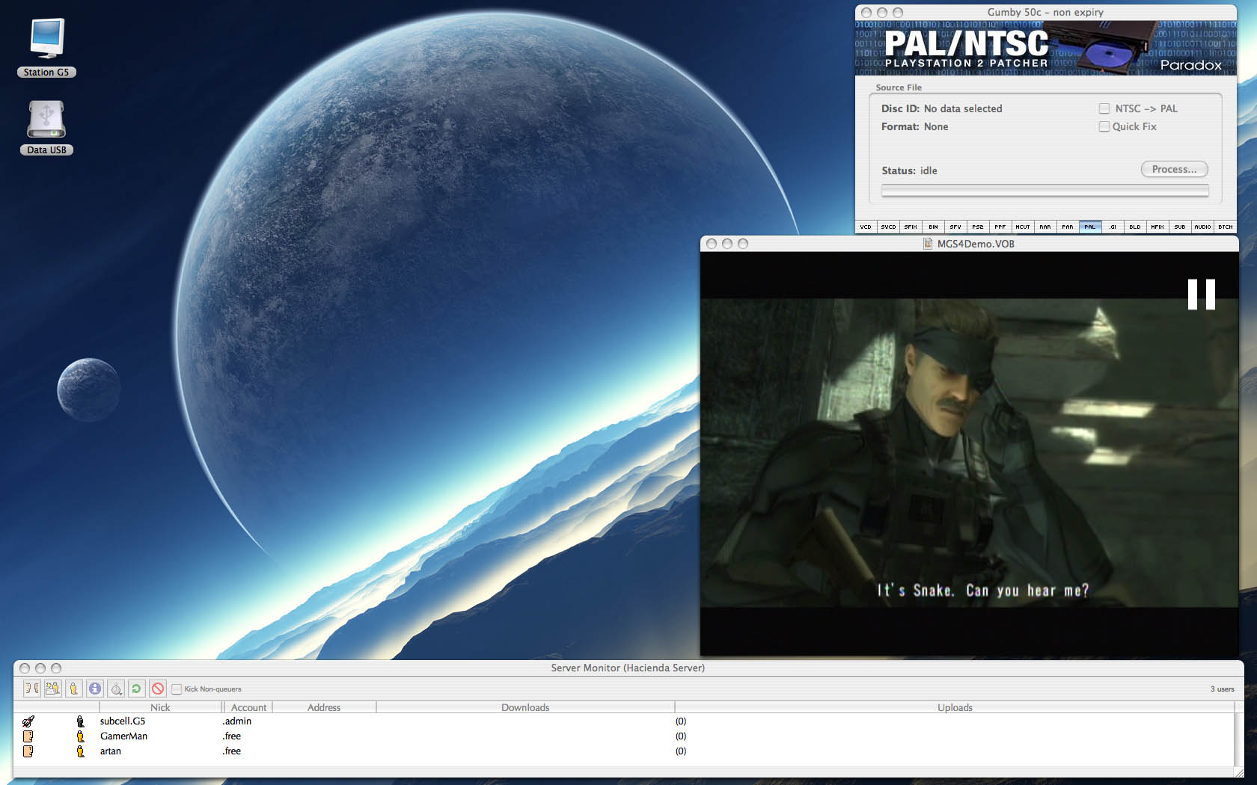1257x785 pixels.
Task: Sort users by the Nick column header
Action: click(x=160, y=707)
